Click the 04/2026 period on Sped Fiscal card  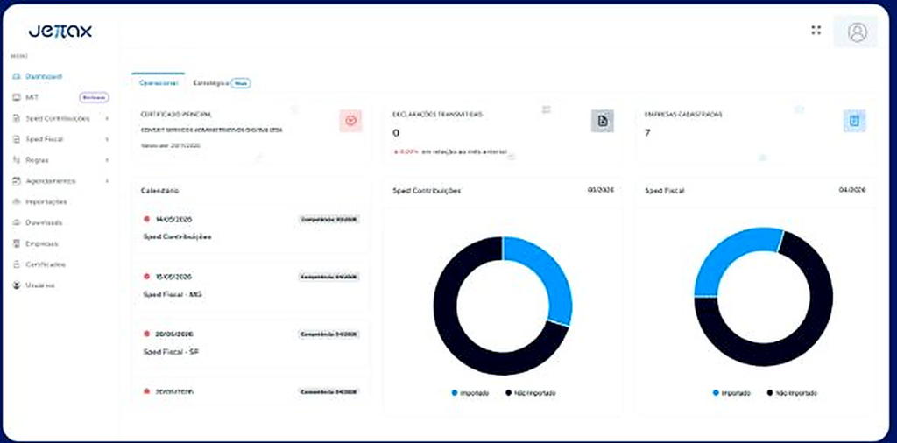tap(851, 190)
